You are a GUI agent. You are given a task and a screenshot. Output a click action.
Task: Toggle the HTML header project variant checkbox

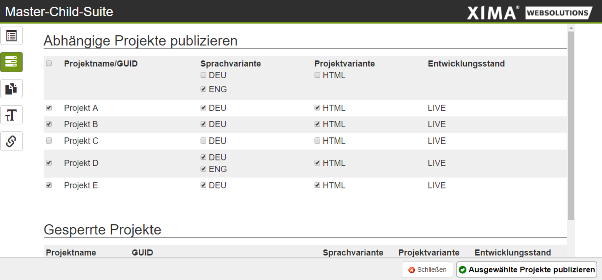[x=317, y=75]
